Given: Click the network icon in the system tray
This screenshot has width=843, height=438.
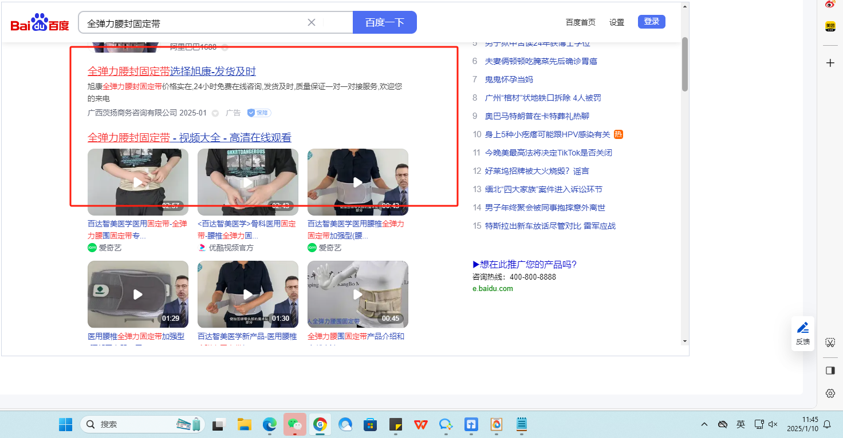Looking at the screenshot, I should 759,424.
